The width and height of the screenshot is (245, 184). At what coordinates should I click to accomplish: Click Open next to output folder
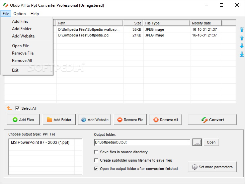click(x=211, y=142)
